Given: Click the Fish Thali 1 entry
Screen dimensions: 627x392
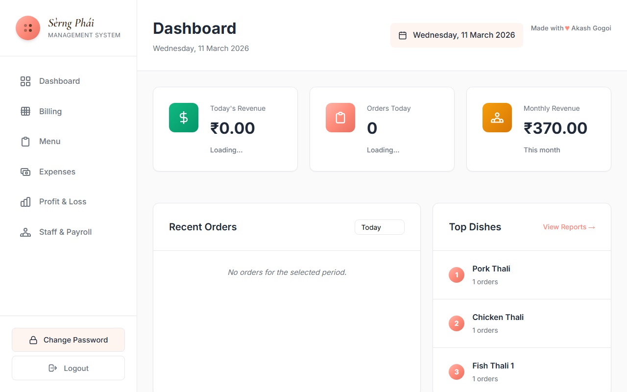Looking at the screenshot, I should [493, 366].
